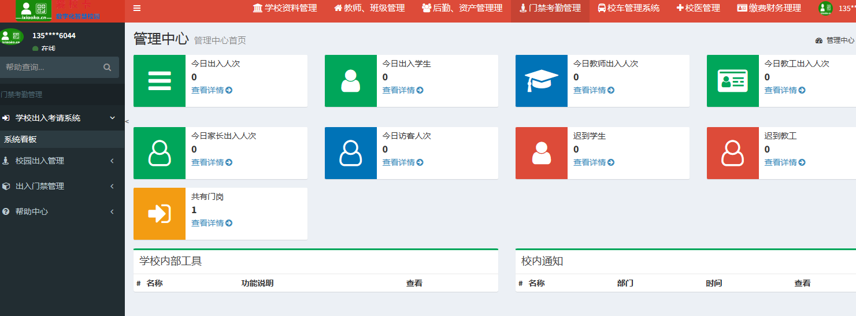Select 系统看板 in sidebar
856x316 pixels.
[62, 139]
